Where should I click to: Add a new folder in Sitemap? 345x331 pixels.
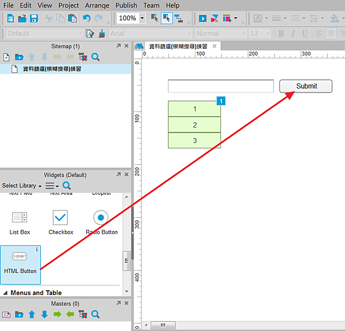[x=19, y=57]
